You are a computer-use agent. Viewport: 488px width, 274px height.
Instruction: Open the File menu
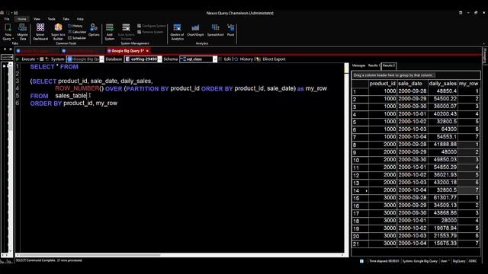(7, 19)
